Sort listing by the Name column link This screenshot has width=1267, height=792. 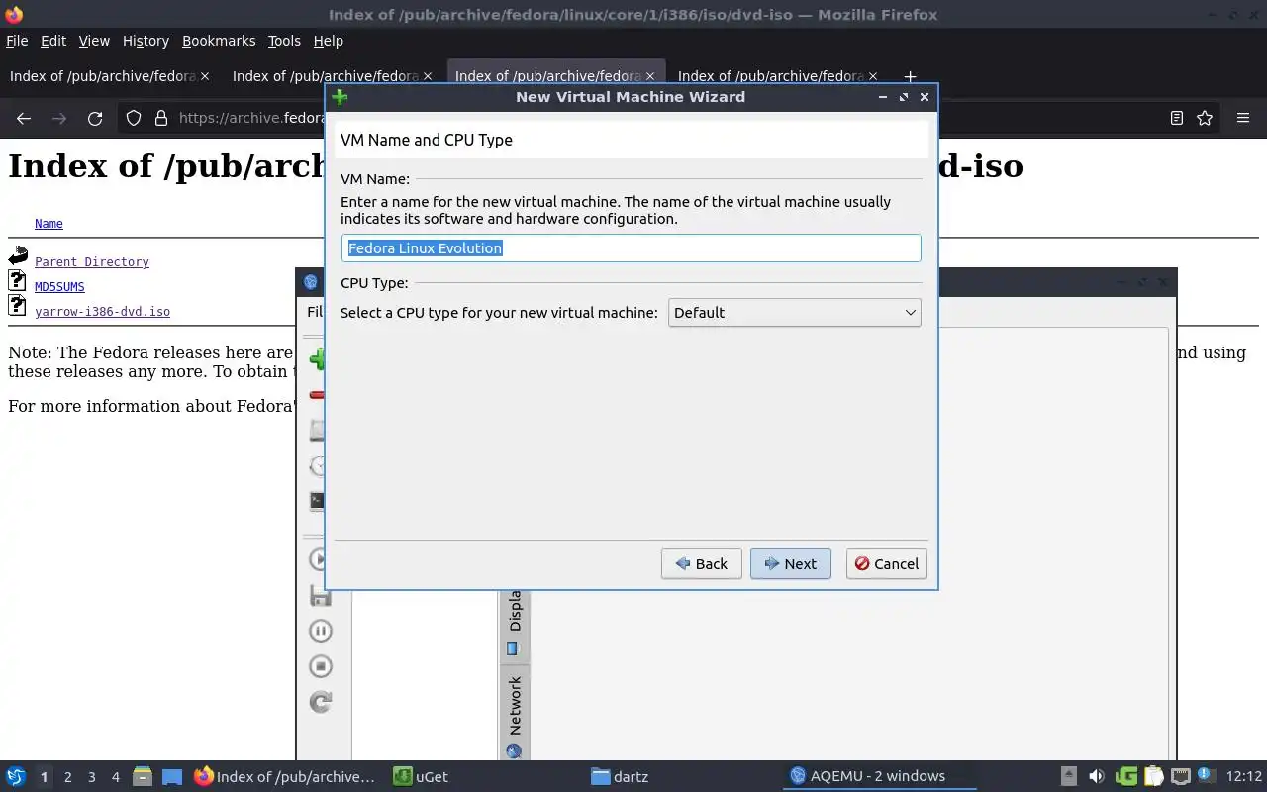pos(49,224)
